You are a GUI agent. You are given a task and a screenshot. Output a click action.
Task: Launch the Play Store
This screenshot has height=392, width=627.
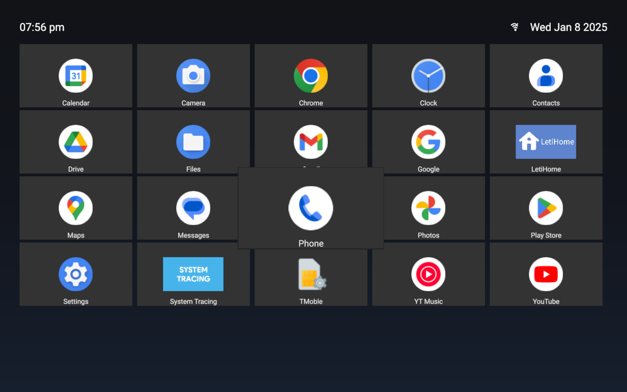(546, 208)
